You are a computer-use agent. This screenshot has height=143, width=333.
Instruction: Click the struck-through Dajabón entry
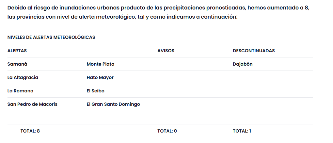click(243, 64)
